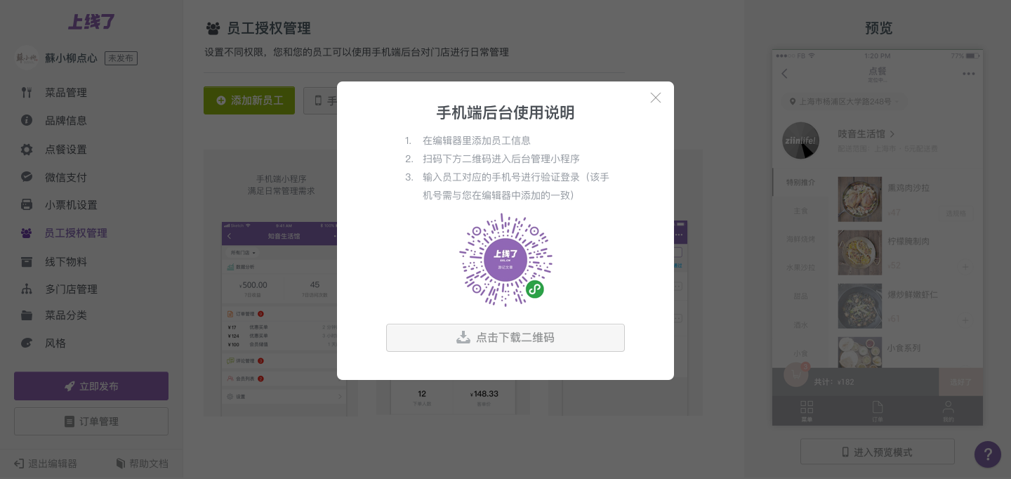Screen dimensions: 1011x479
Task: Click the 爆炒鲜嫩虾仁 dish image
Action: [860, 306]
